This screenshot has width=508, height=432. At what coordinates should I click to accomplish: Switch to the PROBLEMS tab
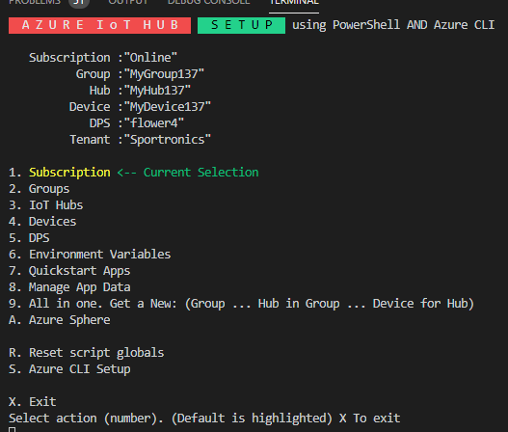pyautogui.click(x=35, y=2)
